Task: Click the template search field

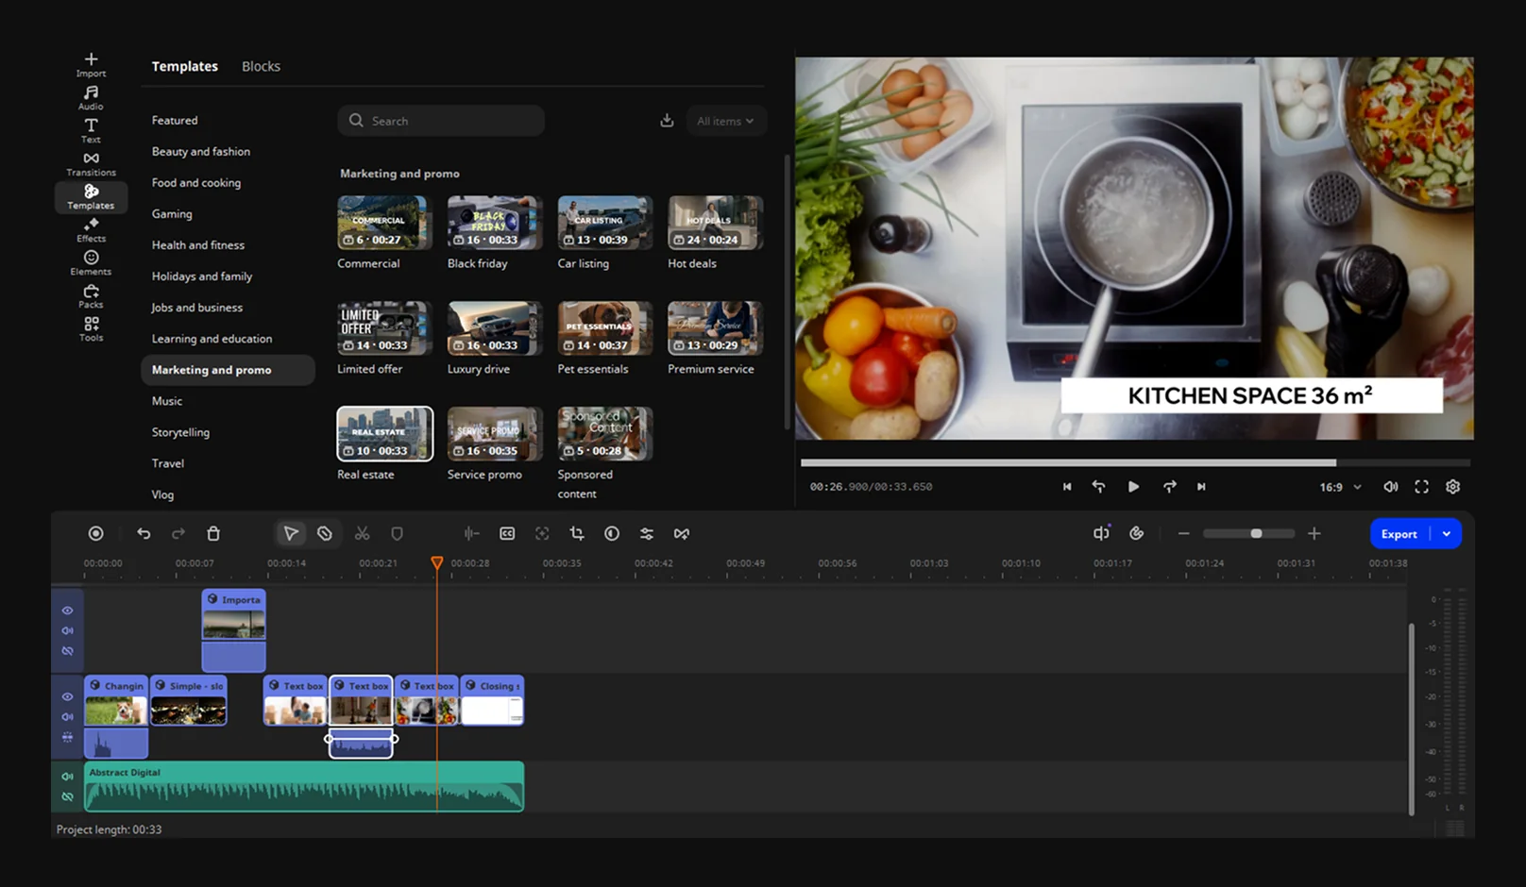Action: click(x=441, y=121)
